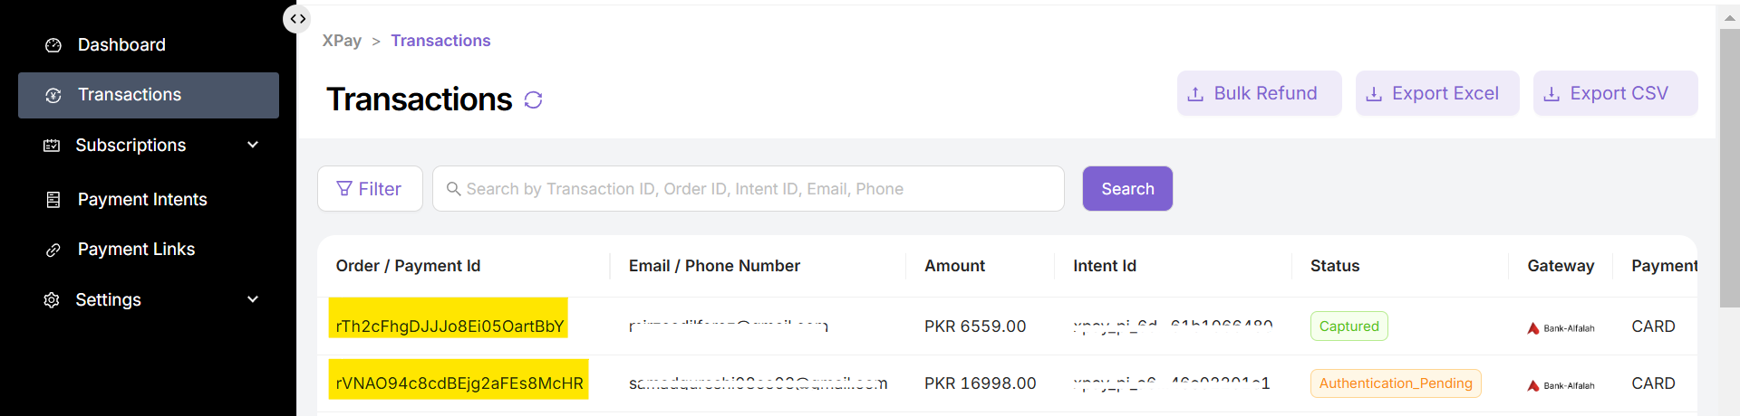Click the Settings gear icon
The height and width of the screenshot is (416, 1740).
(x=52, y=300)
